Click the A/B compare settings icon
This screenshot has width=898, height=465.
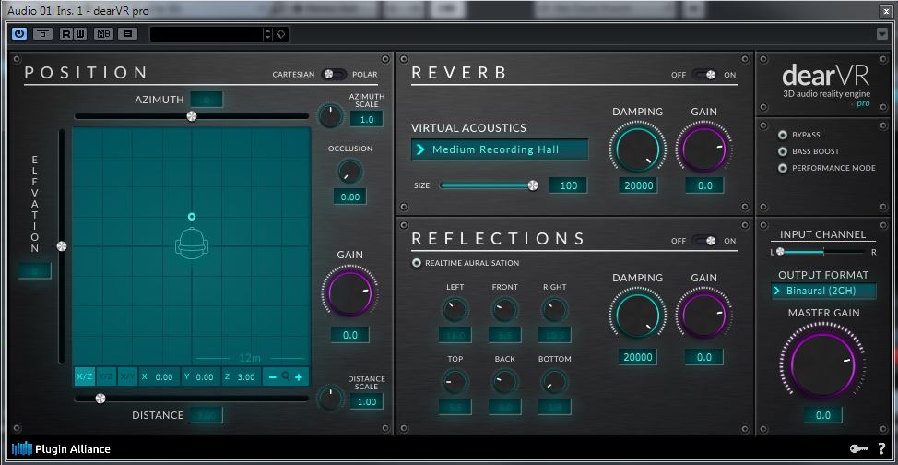click(103, 34)
